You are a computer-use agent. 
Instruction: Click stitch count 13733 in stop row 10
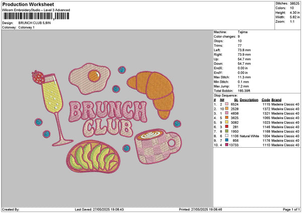[234, 145]
